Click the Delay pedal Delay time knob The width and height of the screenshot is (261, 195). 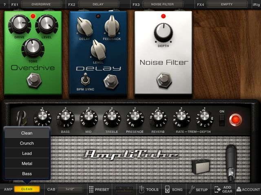click(85, 27)
